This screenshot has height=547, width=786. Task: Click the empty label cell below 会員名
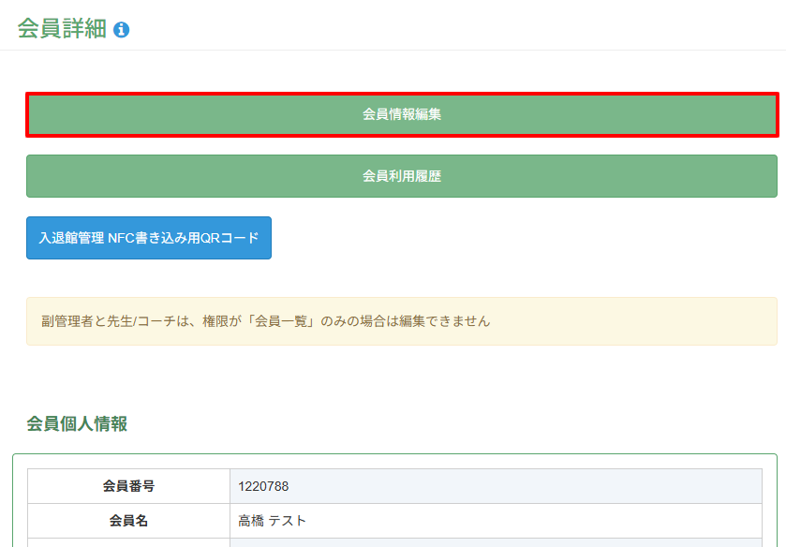pyautogui.click(x=128, y=542)
